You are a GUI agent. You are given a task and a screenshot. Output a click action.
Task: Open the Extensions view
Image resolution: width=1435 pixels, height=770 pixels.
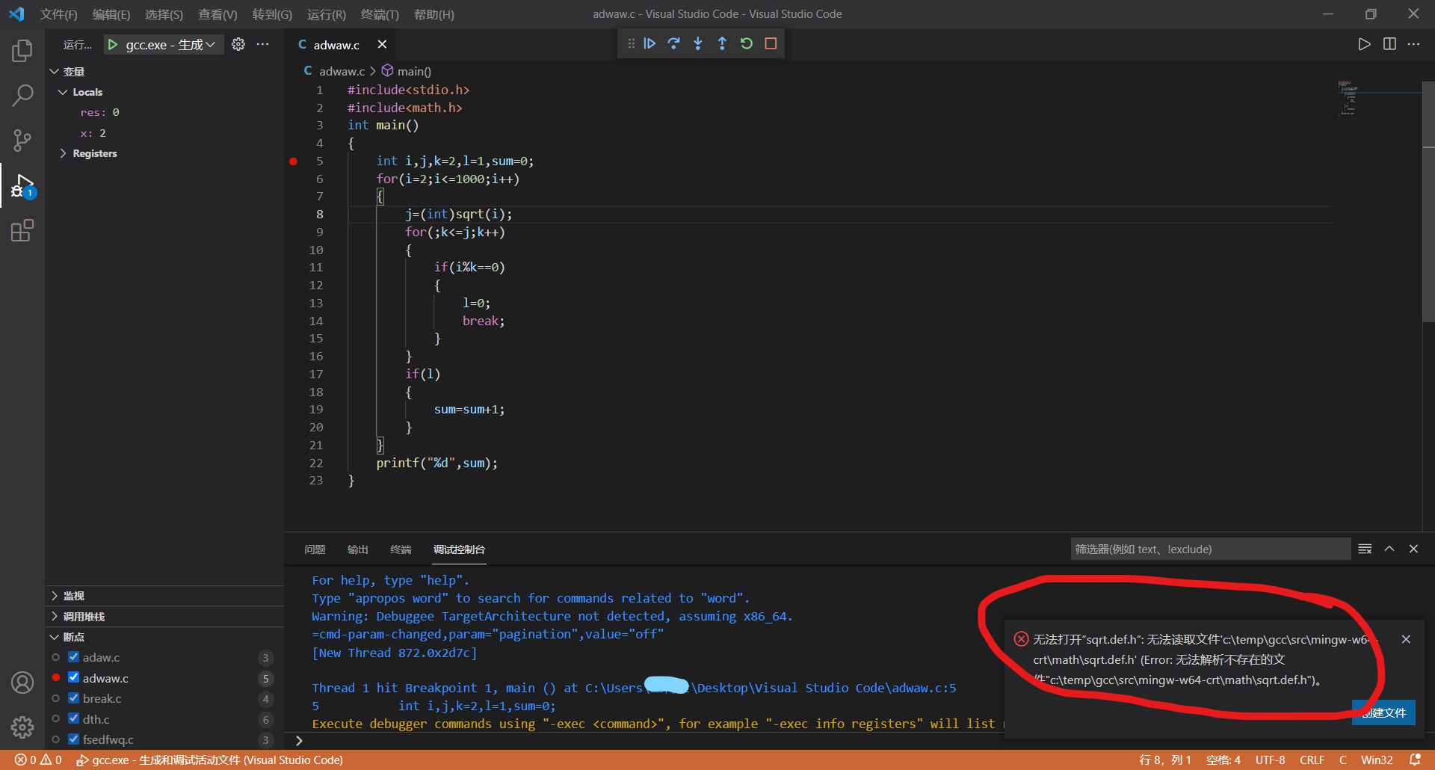pos(22,230)
